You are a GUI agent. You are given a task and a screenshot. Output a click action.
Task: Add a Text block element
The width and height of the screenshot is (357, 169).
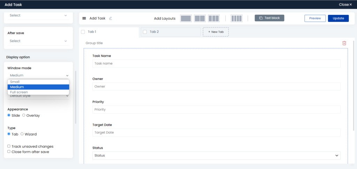pos(269,18)
